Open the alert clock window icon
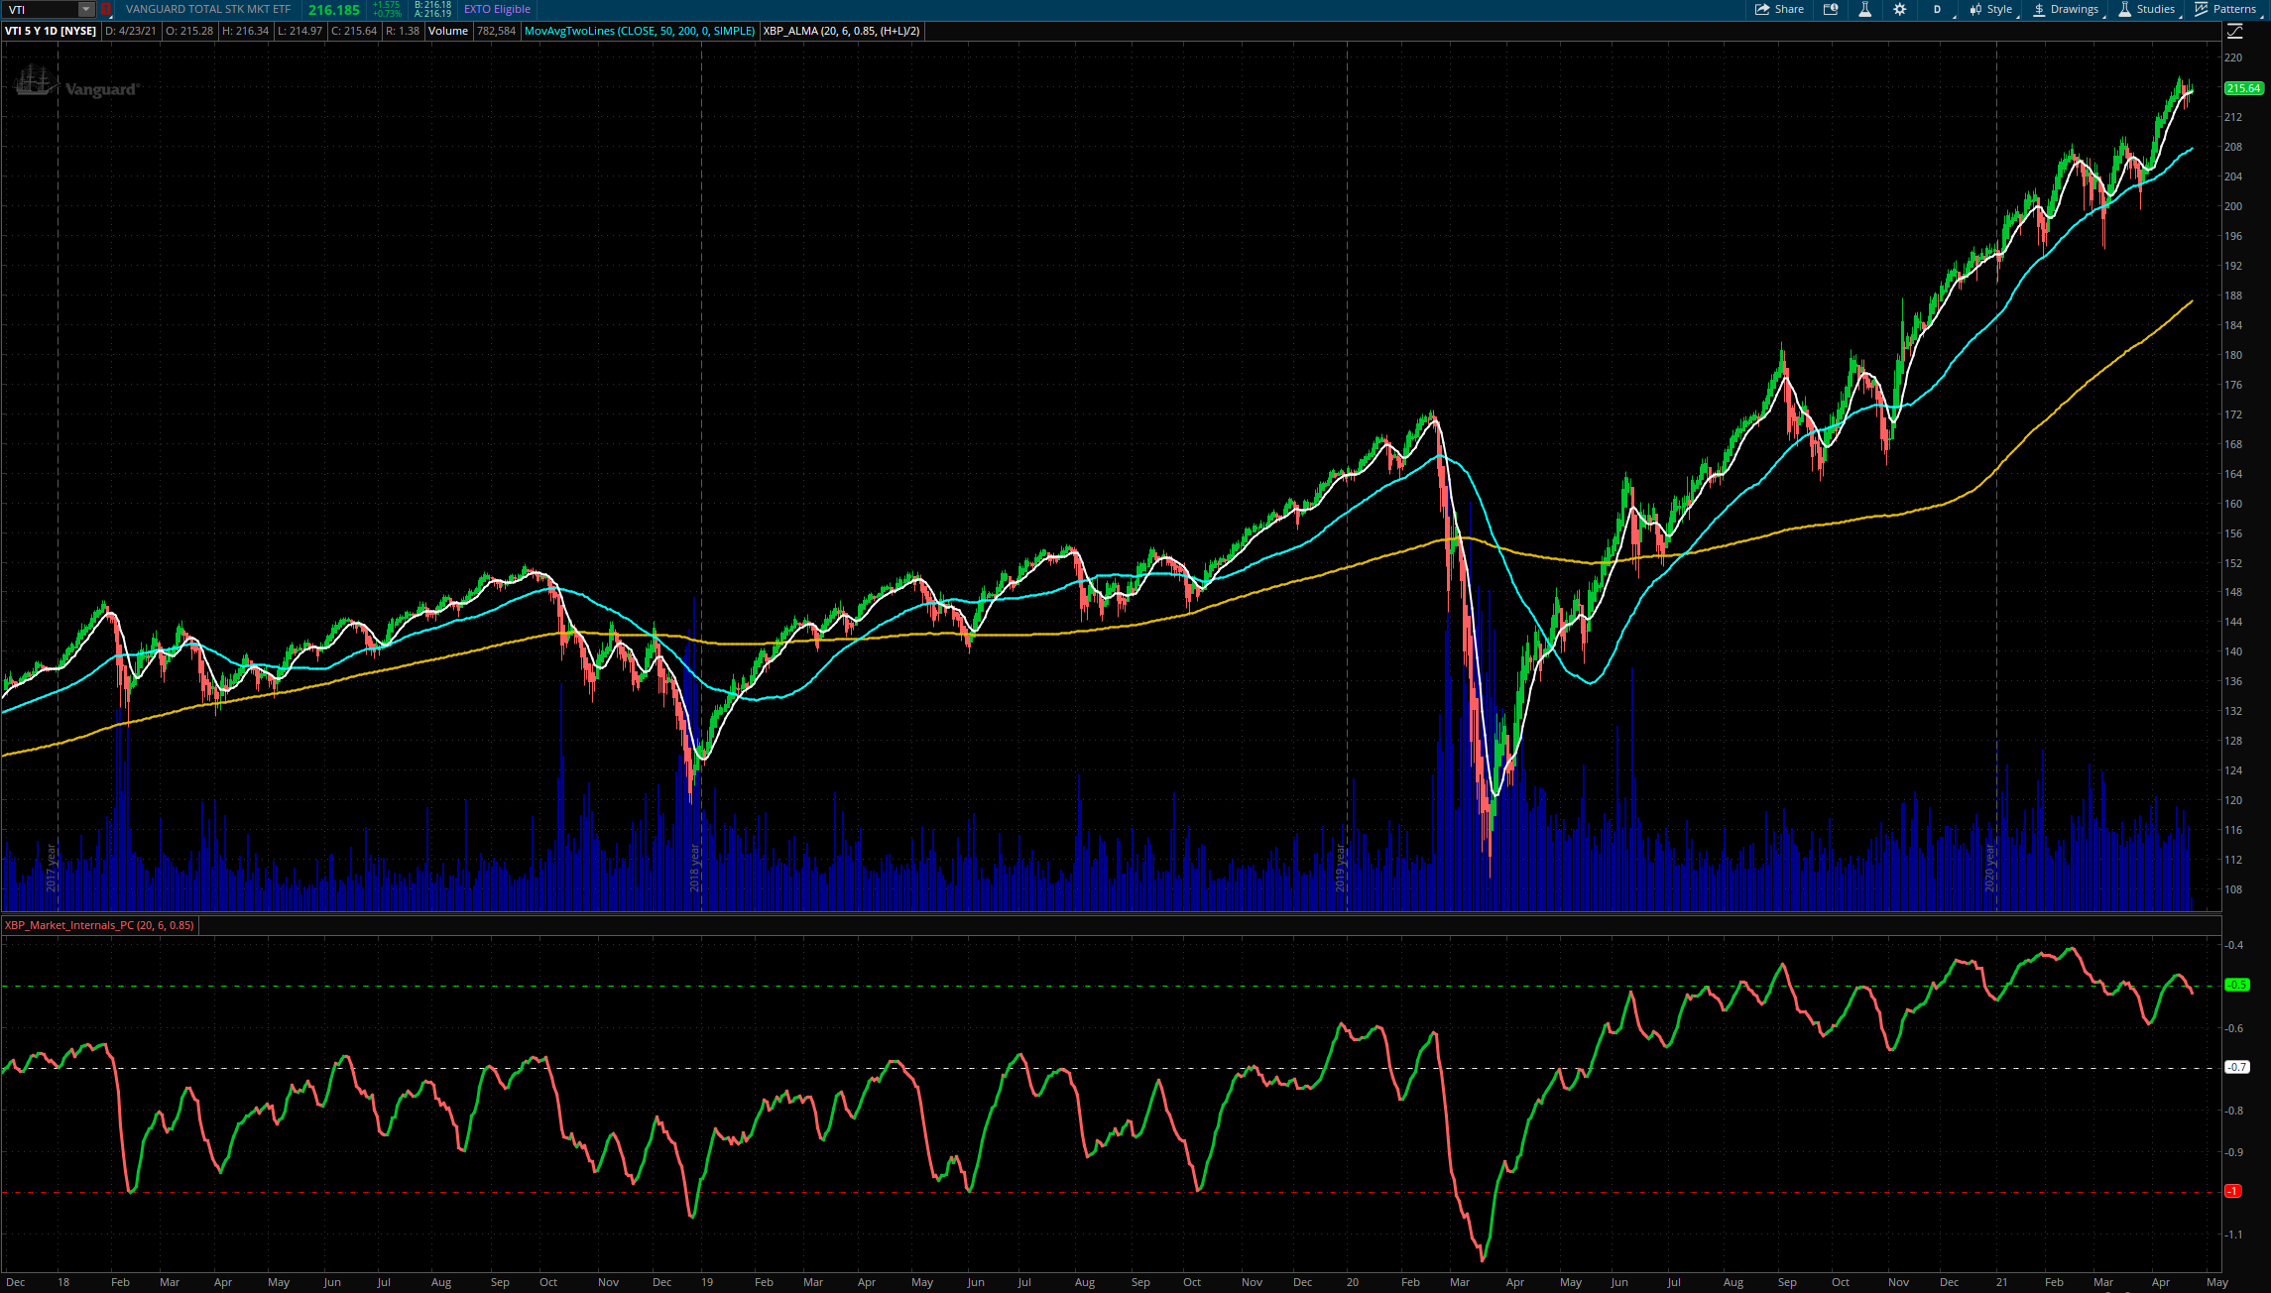Image resolution: width=2271 pixels, height=1293 pixels. (1831, 9)
